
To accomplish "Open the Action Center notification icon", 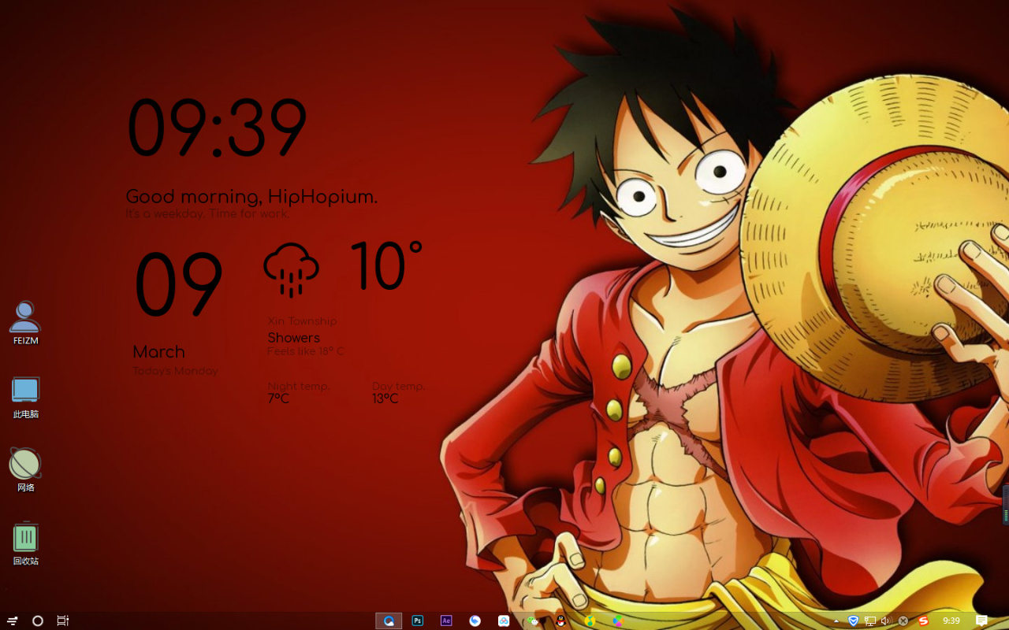I will [981, 621].
